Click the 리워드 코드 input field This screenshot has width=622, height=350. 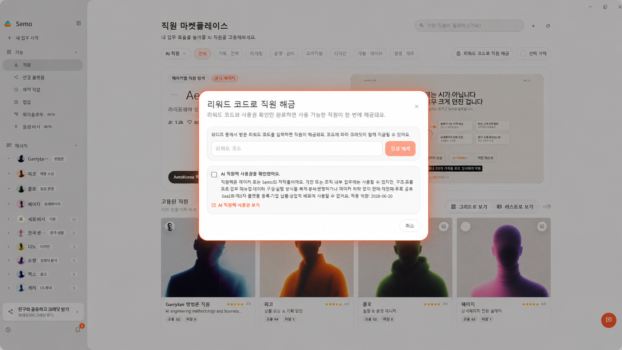pos(296,148)
